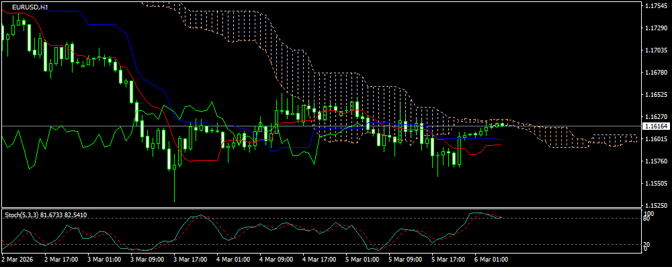Click the 1.15760 price axis label
This screenshot has width=672, height=267.
coord(656,161)
